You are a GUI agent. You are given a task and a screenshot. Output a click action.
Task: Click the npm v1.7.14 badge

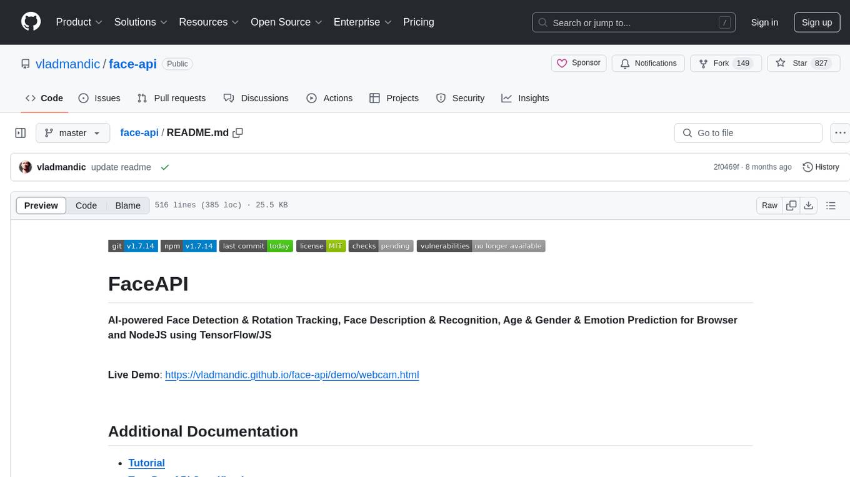coord(189,246)
